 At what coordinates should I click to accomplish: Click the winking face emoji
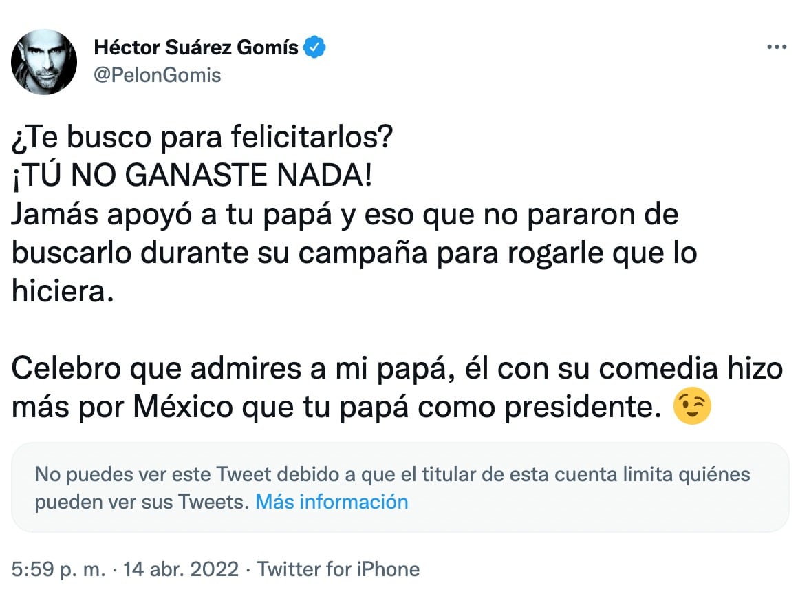click(x=692, y=408)
